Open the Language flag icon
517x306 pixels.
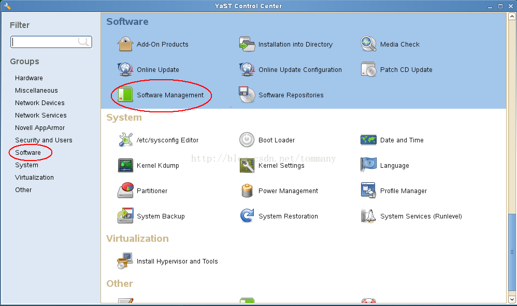click(x=368, y=165)
